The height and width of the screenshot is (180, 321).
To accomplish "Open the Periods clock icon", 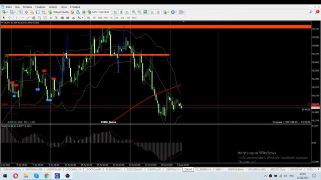I will coord(173,12).
